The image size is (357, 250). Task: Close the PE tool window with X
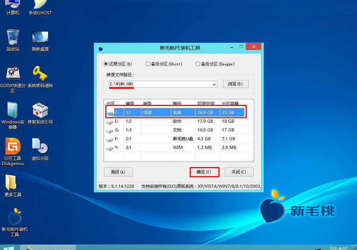(x=254, y=47)
